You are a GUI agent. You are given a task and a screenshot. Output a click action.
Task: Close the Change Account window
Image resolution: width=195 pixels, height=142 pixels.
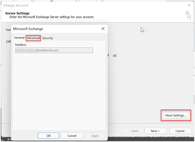coord(189,5)
